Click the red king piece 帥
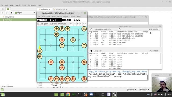The height and width of the screenshot is (97, 172). [62, 79]
